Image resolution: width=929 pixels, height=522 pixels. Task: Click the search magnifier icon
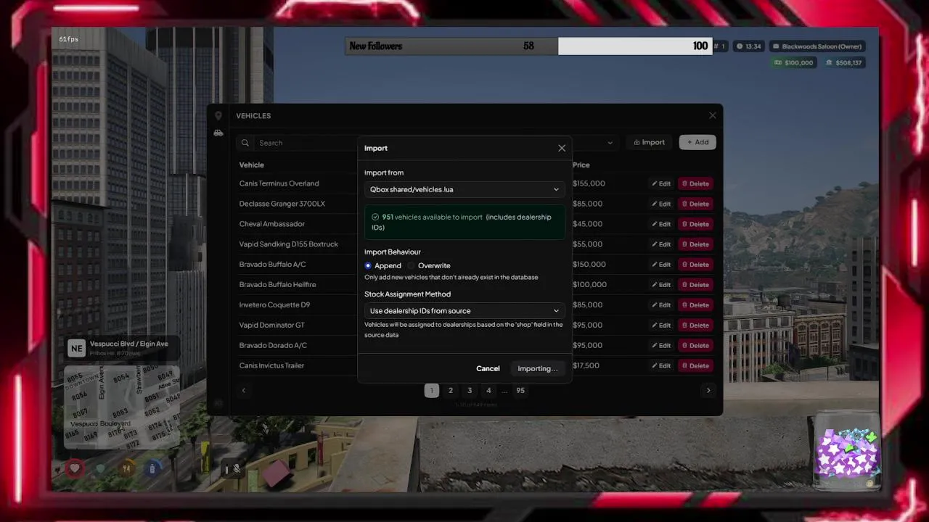point(245,143)
